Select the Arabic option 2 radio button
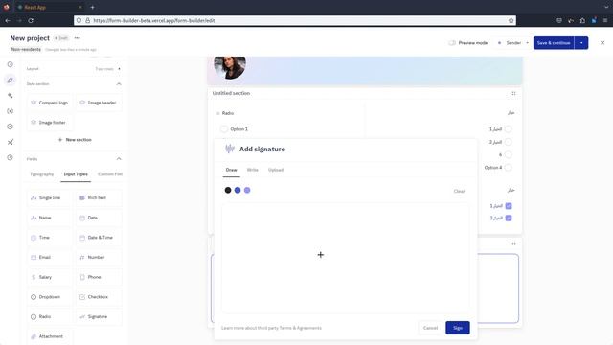The image size is (613, 345). [x=508, y=142]
